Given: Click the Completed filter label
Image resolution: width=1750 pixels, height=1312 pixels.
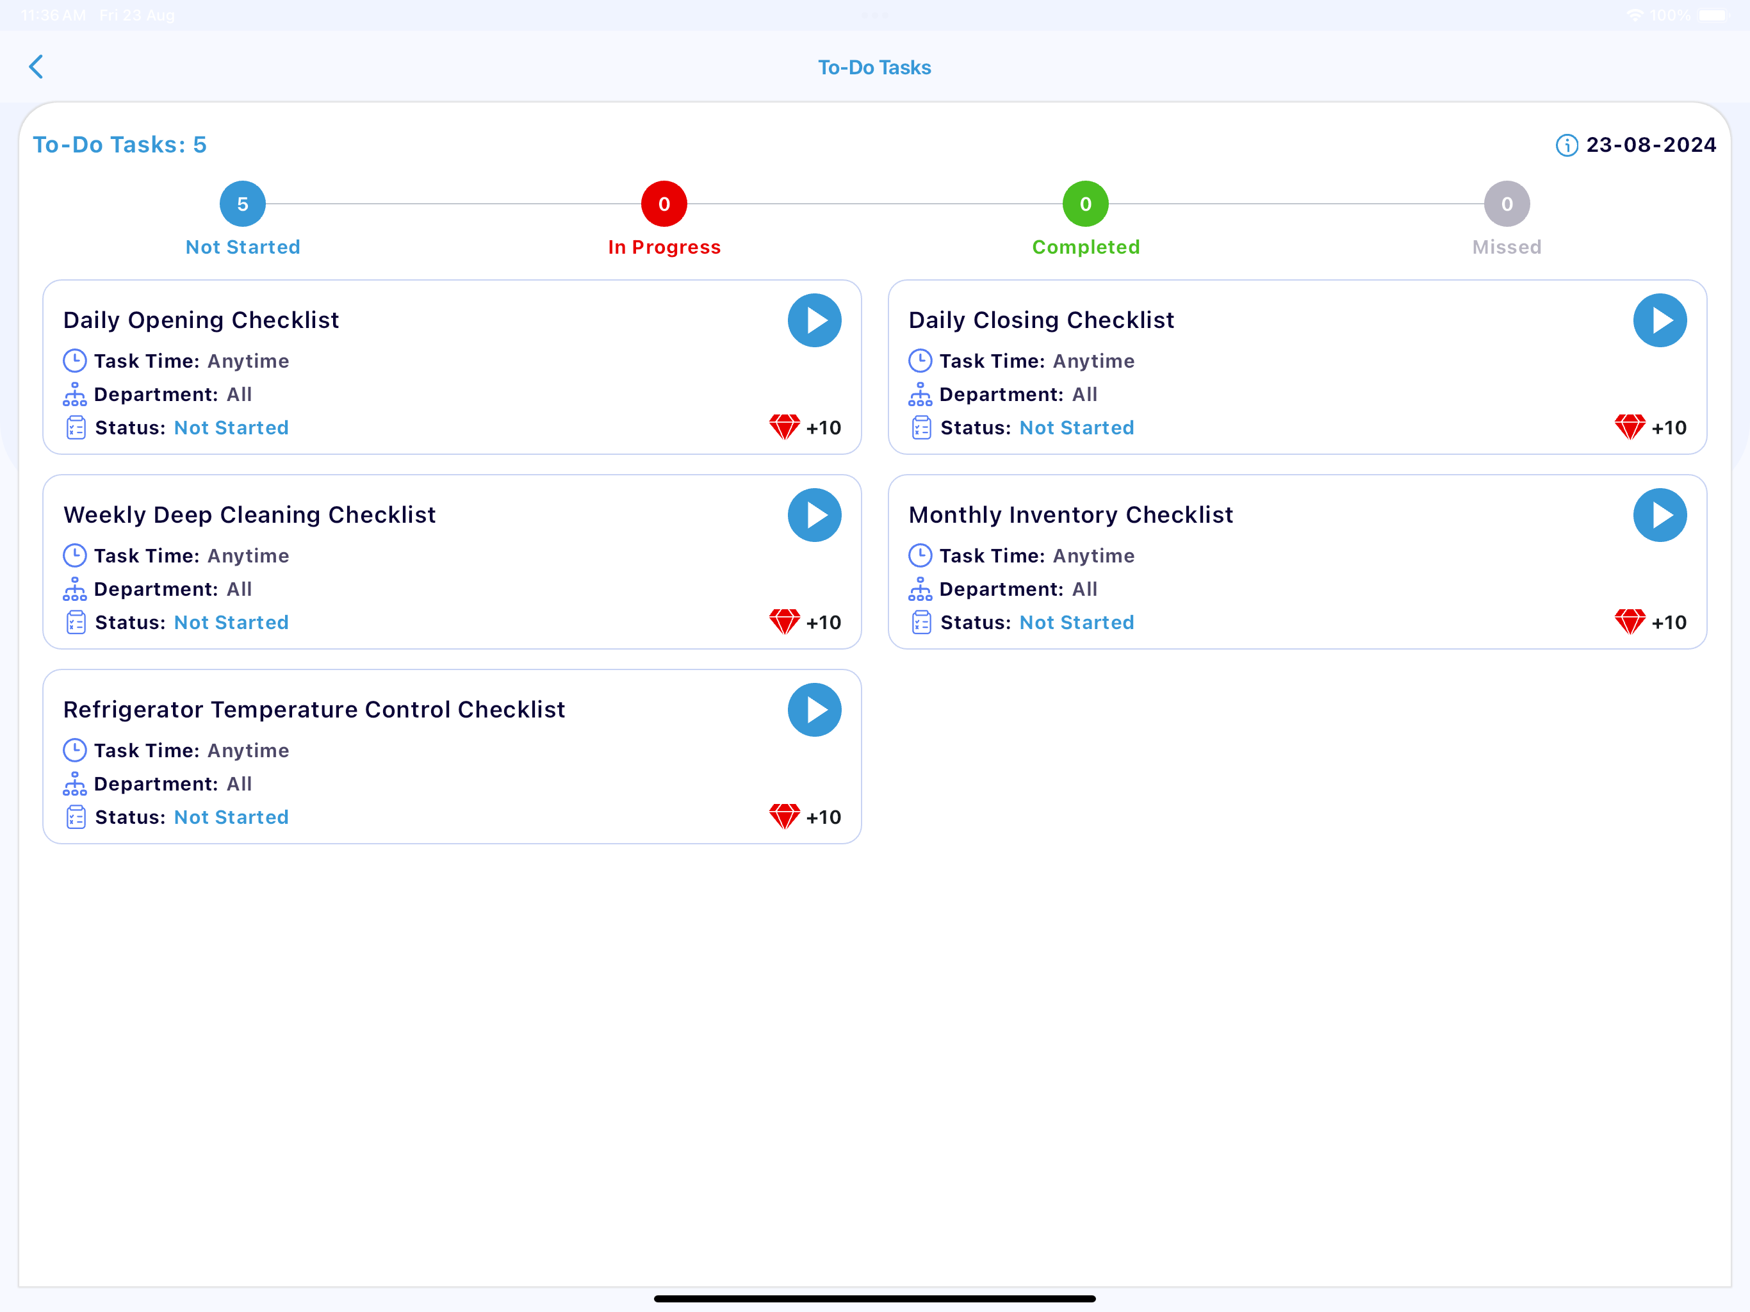Looking at the screenshot, I should pos(1086,248).
